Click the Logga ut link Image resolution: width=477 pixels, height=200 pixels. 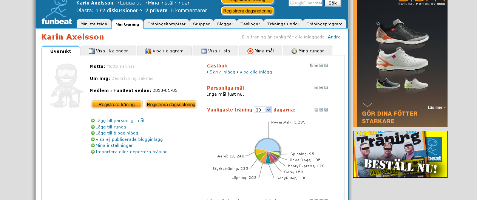coord(131,3)
